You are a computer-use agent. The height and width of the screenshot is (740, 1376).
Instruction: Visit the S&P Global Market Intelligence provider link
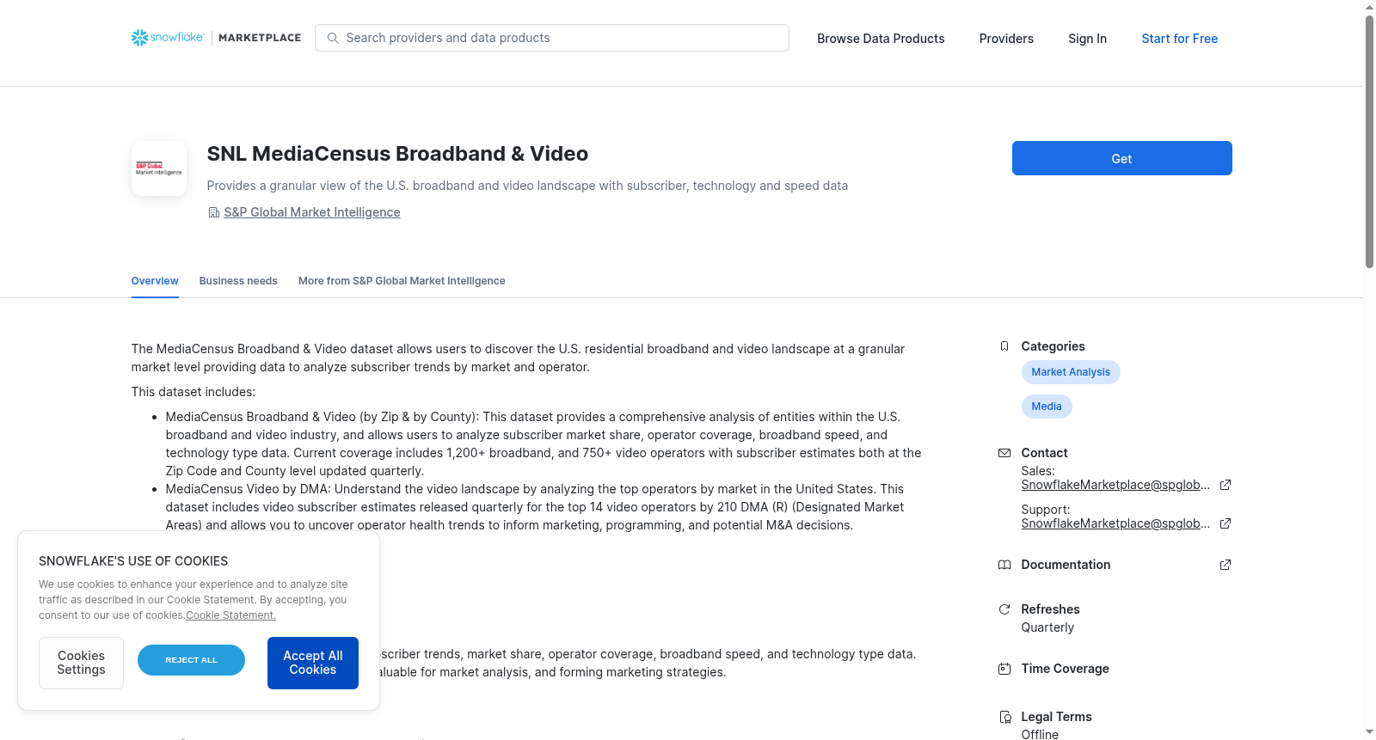[312, 212]
